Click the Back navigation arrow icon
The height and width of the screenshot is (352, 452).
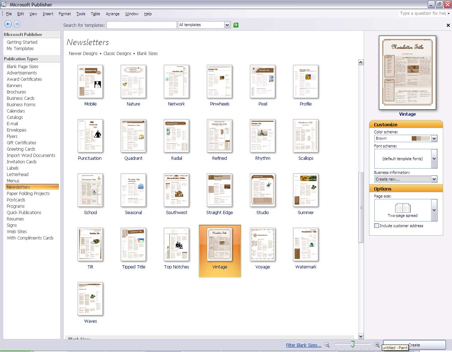coord(8,24)
